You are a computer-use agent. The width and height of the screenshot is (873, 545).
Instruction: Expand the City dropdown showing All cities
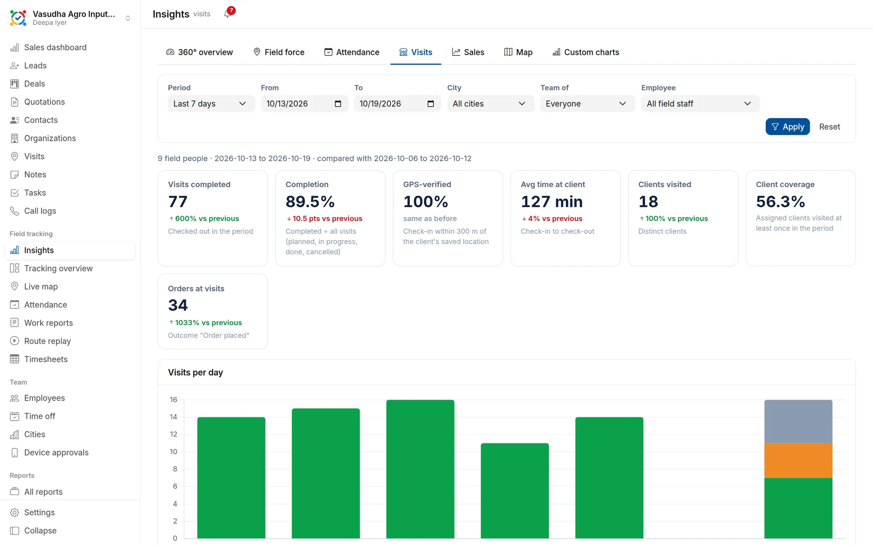tap(490, 104)
